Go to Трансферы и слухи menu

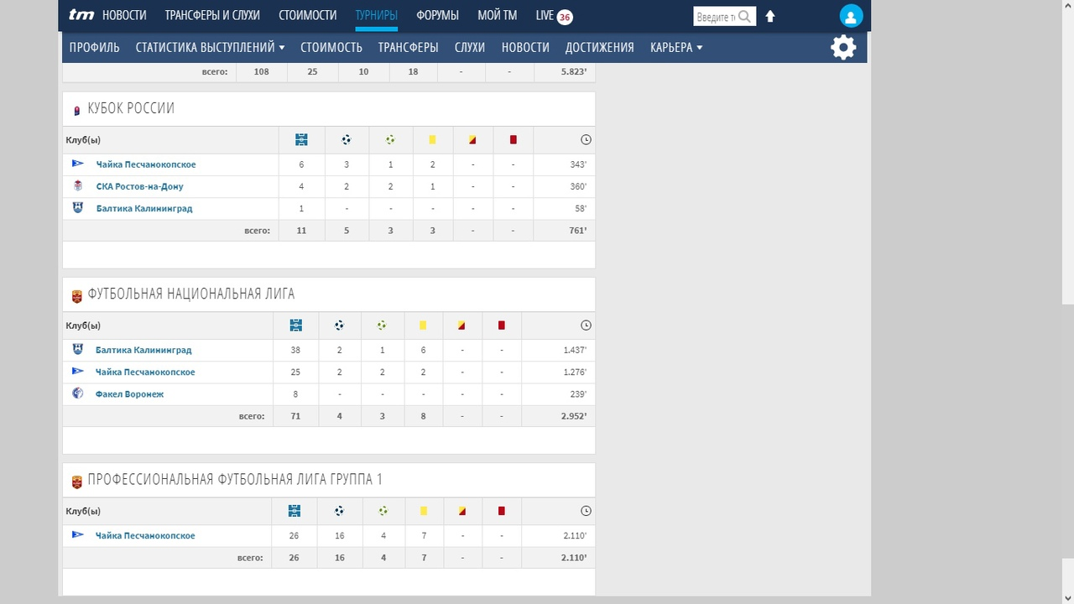pos(212,15)
